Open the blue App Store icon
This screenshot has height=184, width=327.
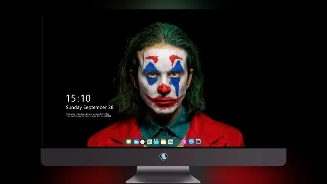pyautogui.click(x=191, y=142)
